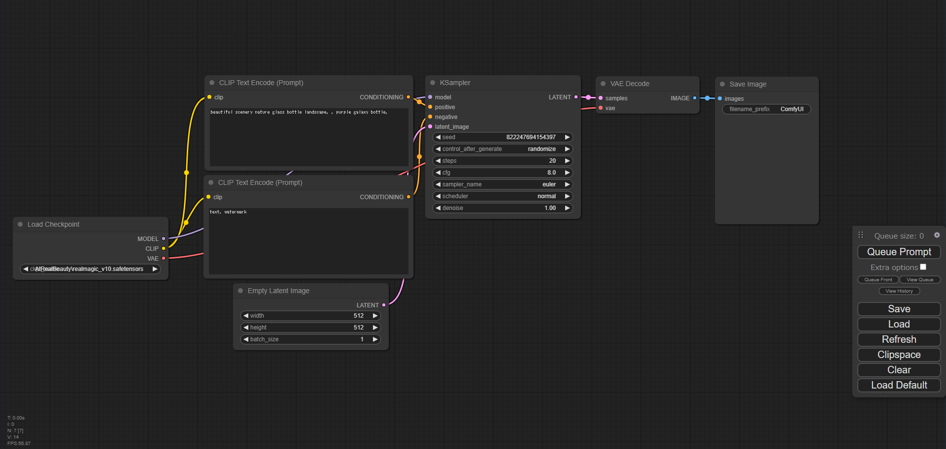Open View History
Image resolution: width=946 pixels, height=449 pixels.
click(x=899, y=291)
